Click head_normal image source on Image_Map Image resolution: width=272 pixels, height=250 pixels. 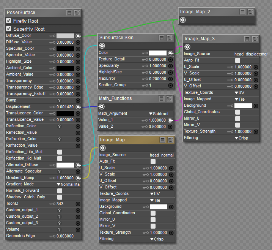point(162,155)
